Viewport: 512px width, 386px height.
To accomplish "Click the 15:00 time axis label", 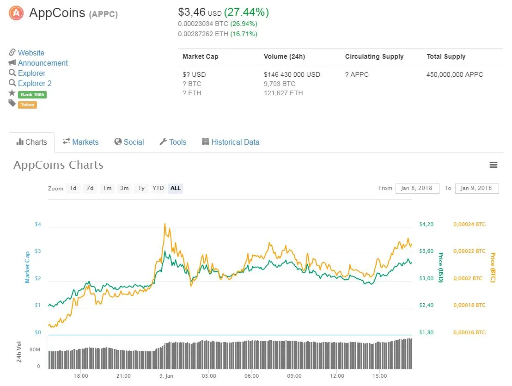I will pos(380,376).
